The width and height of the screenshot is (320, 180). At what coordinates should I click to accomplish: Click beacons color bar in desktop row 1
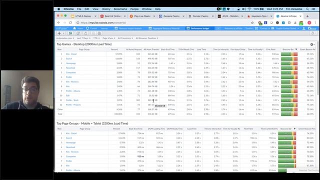pyautogui.click(x=289, y=54)
